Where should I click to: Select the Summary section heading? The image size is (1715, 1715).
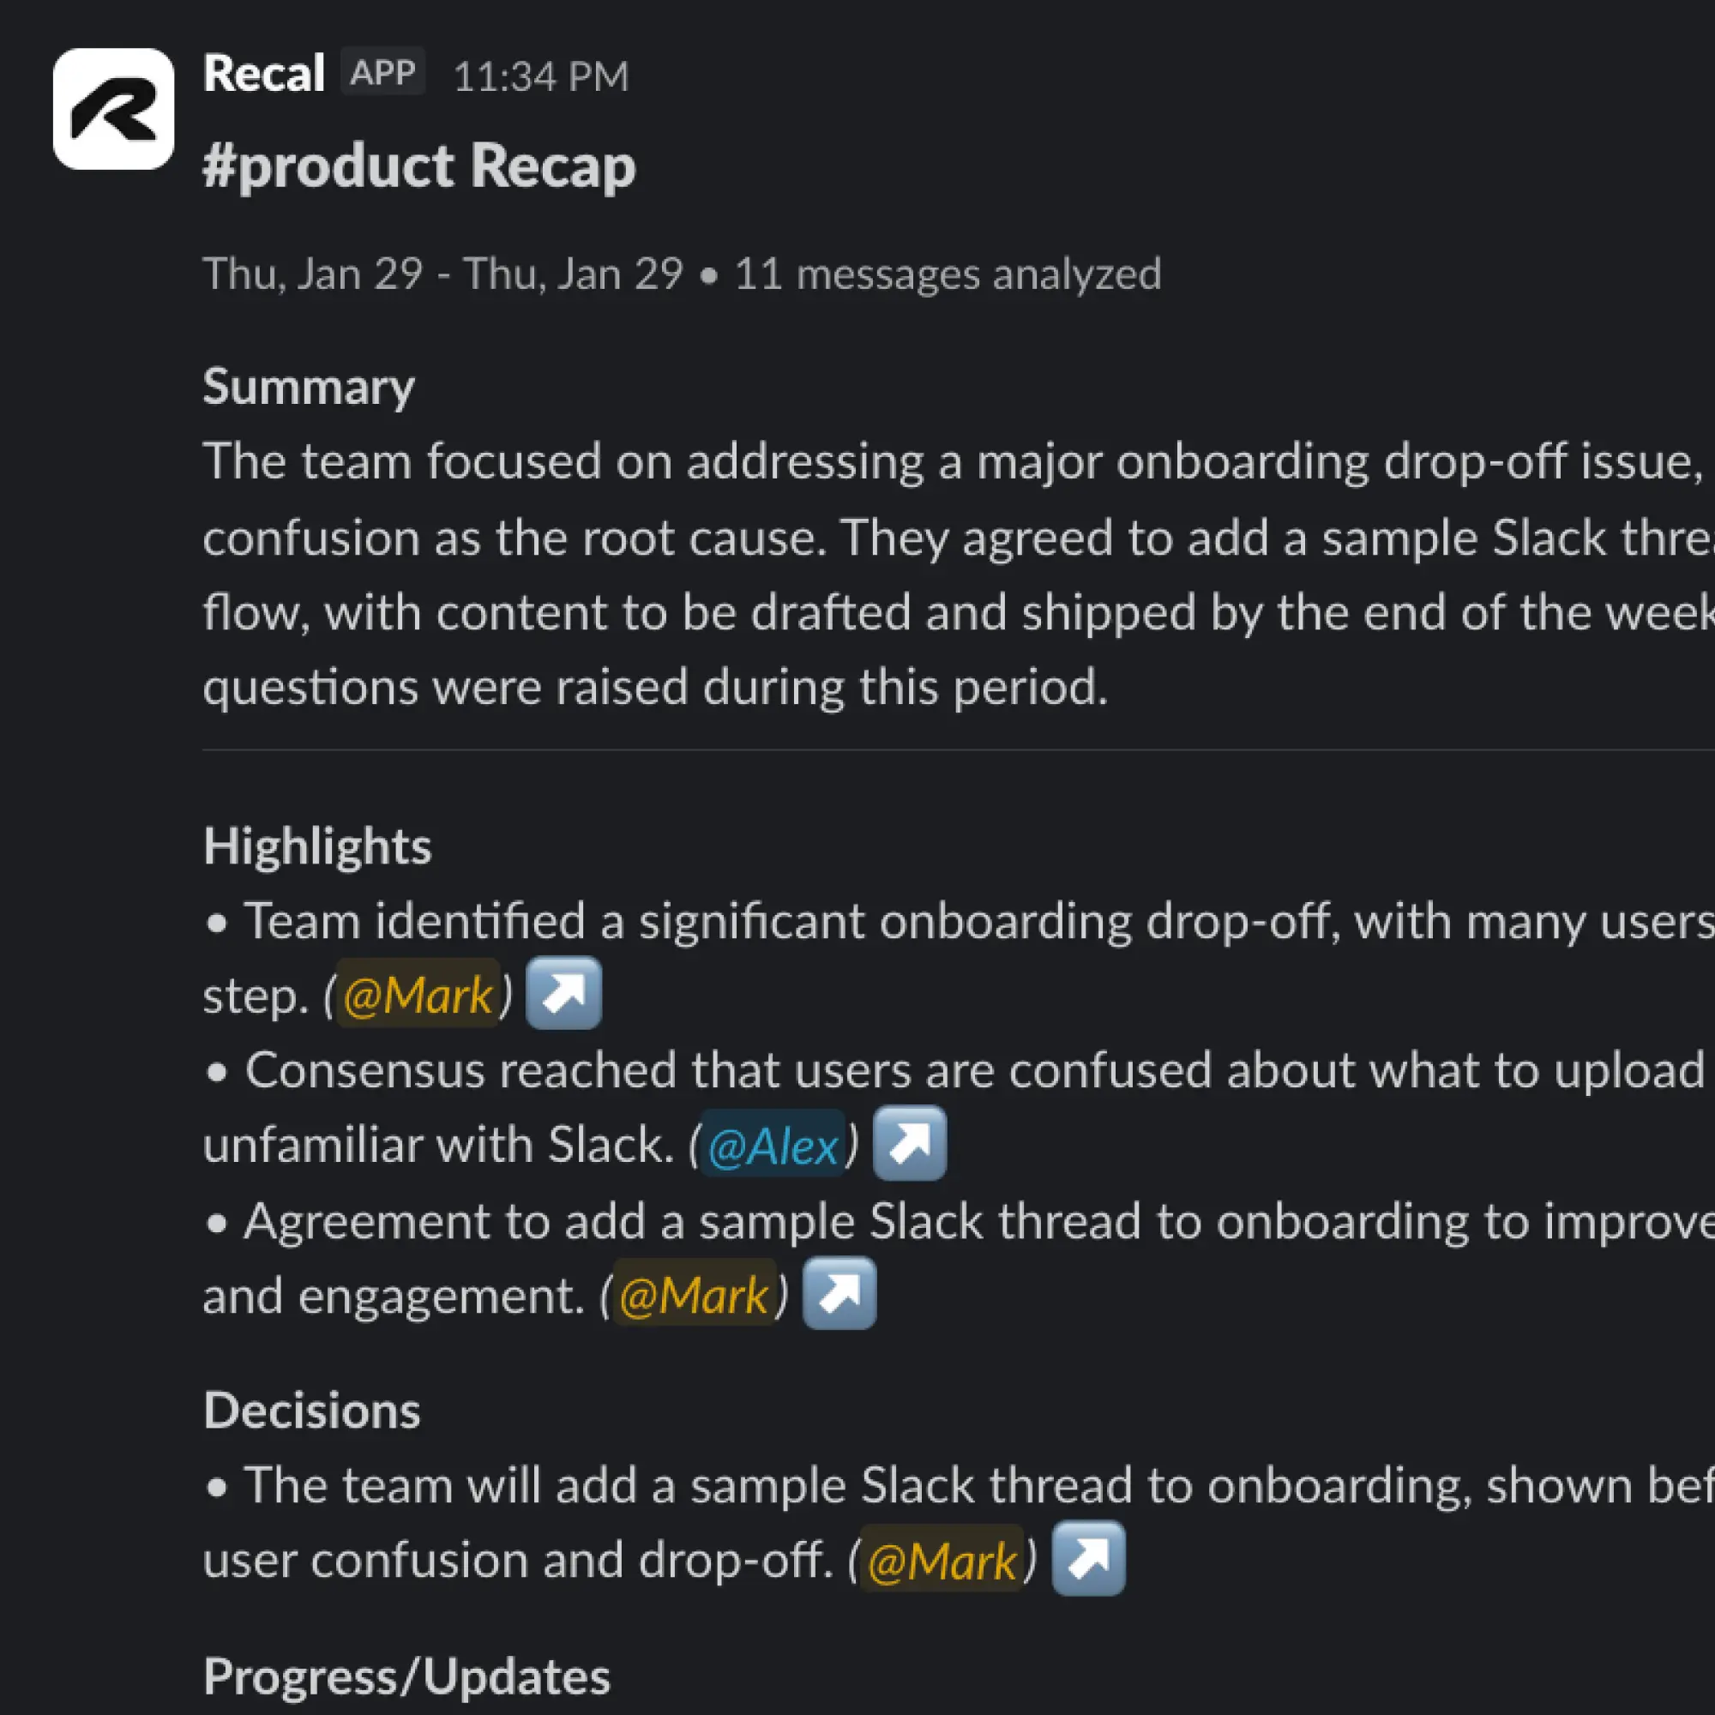(x=308, y=386)
